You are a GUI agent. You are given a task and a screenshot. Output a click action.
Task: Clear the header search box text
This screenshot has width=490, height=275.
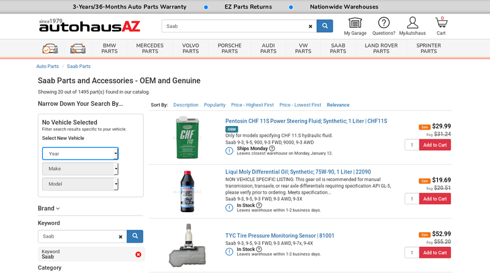(x=310, y=26)
